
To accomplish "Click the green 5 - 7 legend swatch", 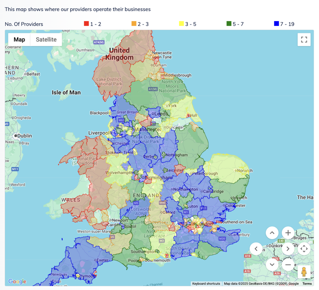I will pyautogui.click(x=229, y=24).
